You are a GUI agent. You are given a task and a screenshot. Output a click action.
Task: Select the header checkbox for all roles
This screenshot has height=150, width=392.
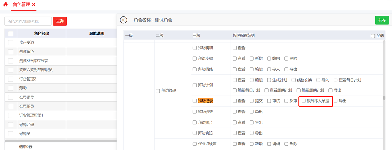point(11,33)
